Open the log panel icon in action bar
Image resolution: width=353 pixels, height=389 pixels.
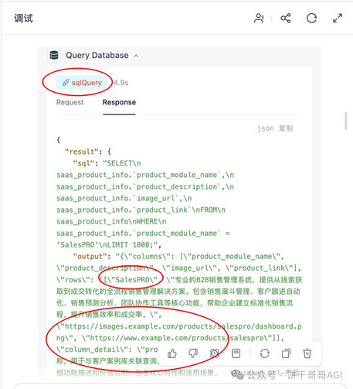point(236,353)
